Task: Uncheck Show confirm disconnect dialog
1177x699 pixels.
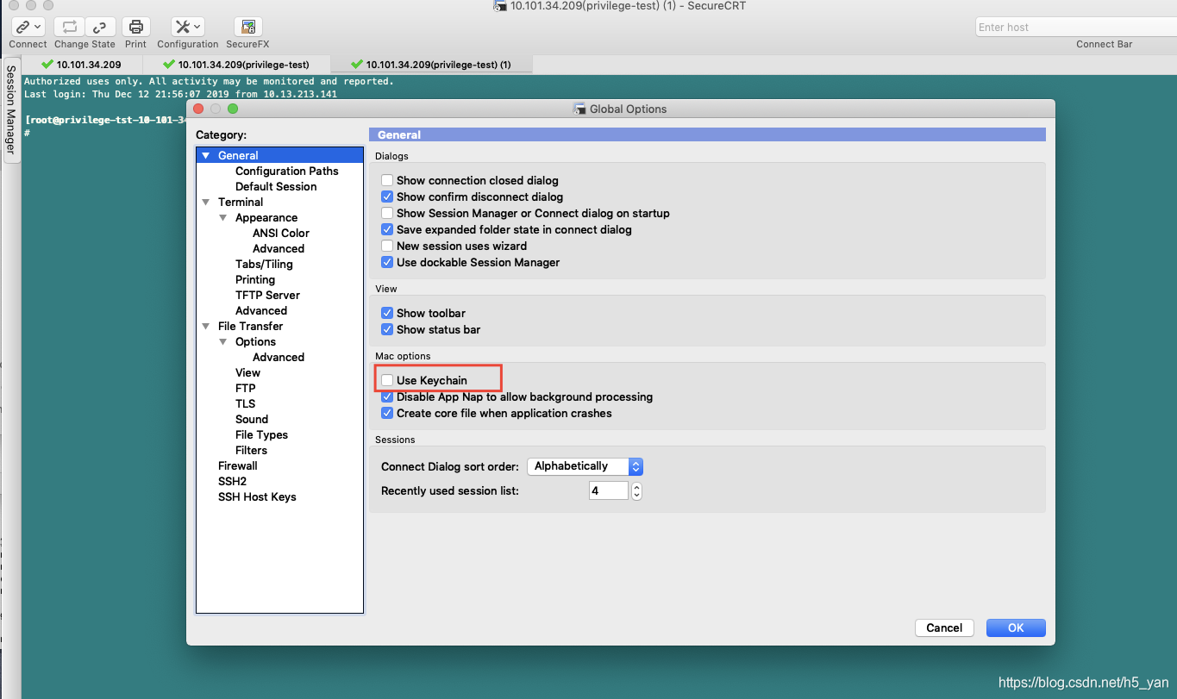Action: click(x=387, y=197)
